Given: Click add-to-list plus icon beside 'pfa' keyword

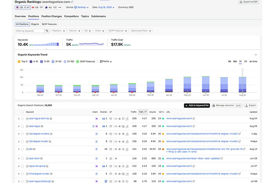Looking at the screenshot, I should pos(27,149).
